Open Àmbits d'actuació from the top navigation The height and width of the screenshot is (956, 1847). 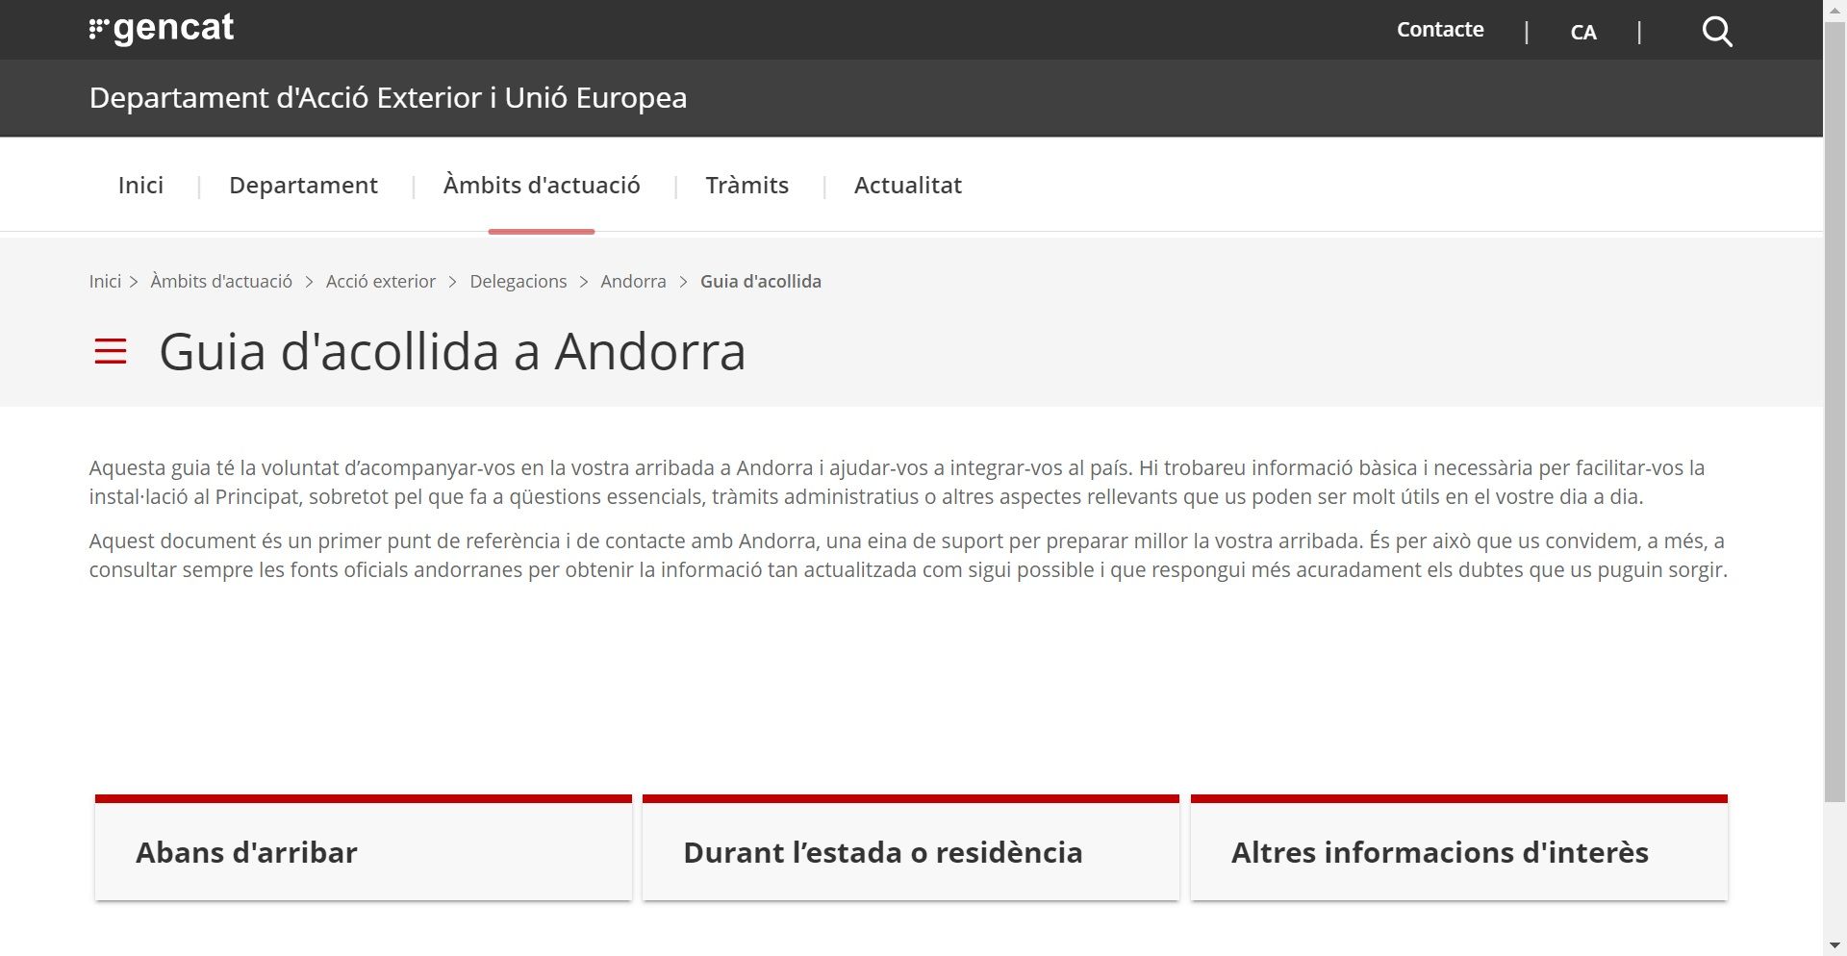pos(542,185)
